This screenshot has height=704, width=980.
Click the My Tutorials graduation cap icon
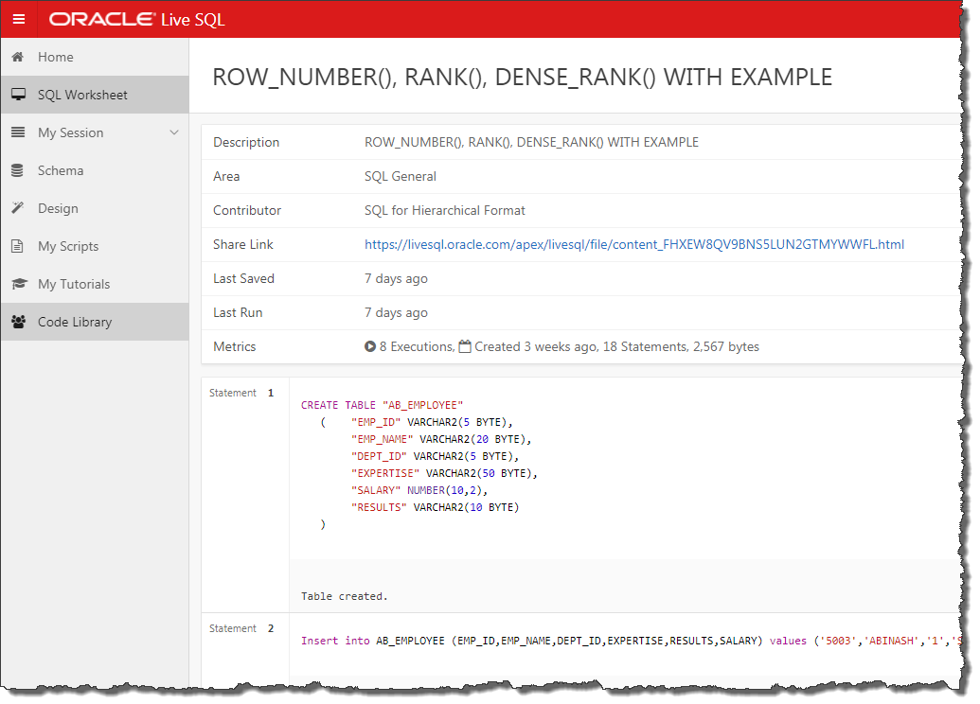pyautogui.click(x=19, y=284)
